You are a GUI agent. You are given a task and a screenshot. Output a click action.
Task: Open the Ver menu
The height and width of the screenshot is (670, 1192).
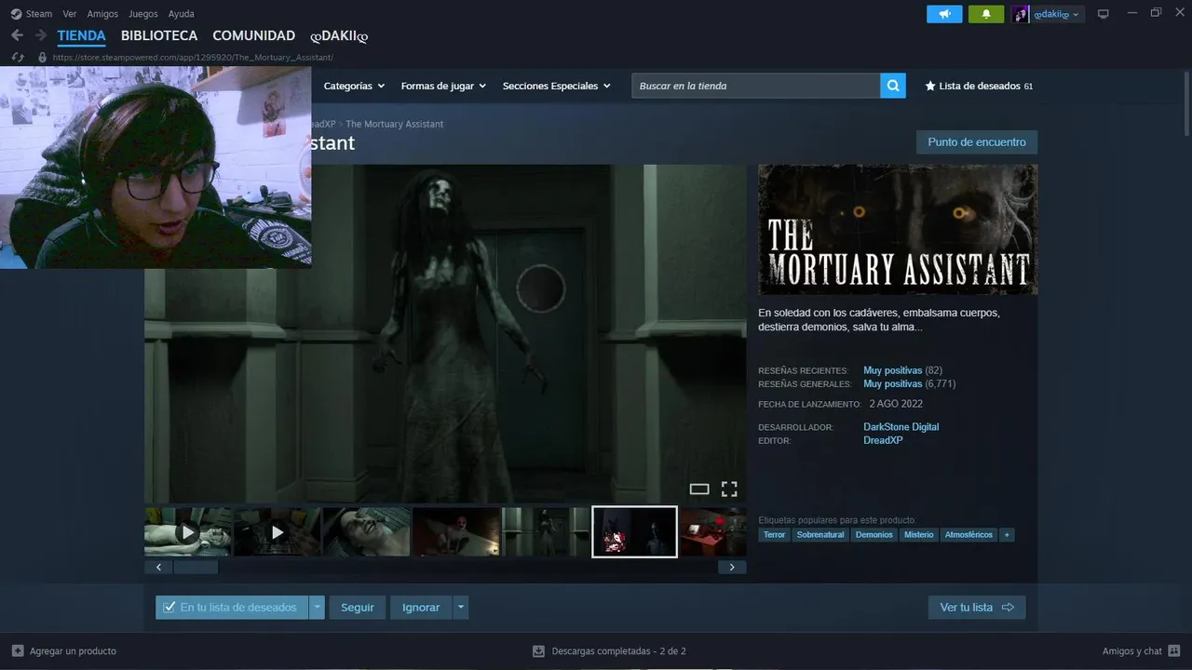(x=70, y=14)
